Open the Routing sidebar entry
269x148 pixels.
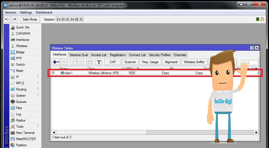click(26, 89)
